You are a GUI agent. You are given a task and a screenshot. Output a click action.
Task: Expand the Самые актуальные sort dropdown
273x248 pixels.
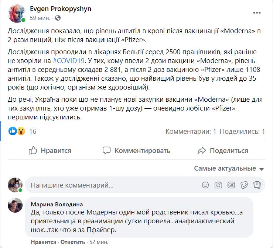click(x=229, y=168)
